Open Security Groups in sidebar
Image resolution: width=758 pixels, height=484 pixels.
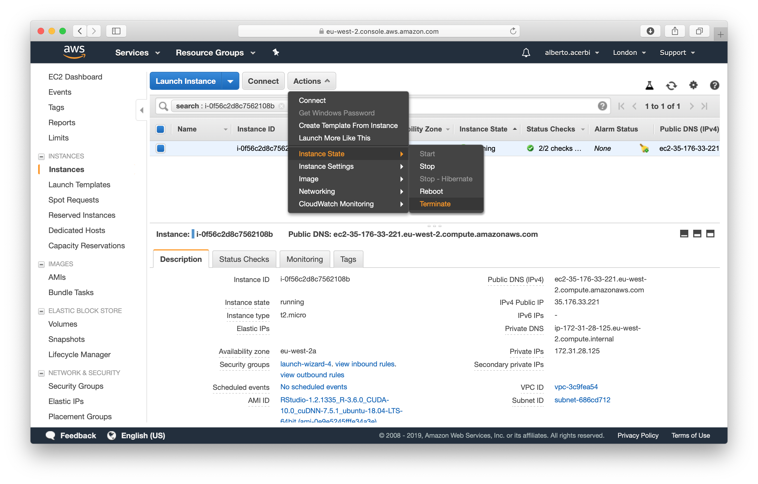(75, 386)
